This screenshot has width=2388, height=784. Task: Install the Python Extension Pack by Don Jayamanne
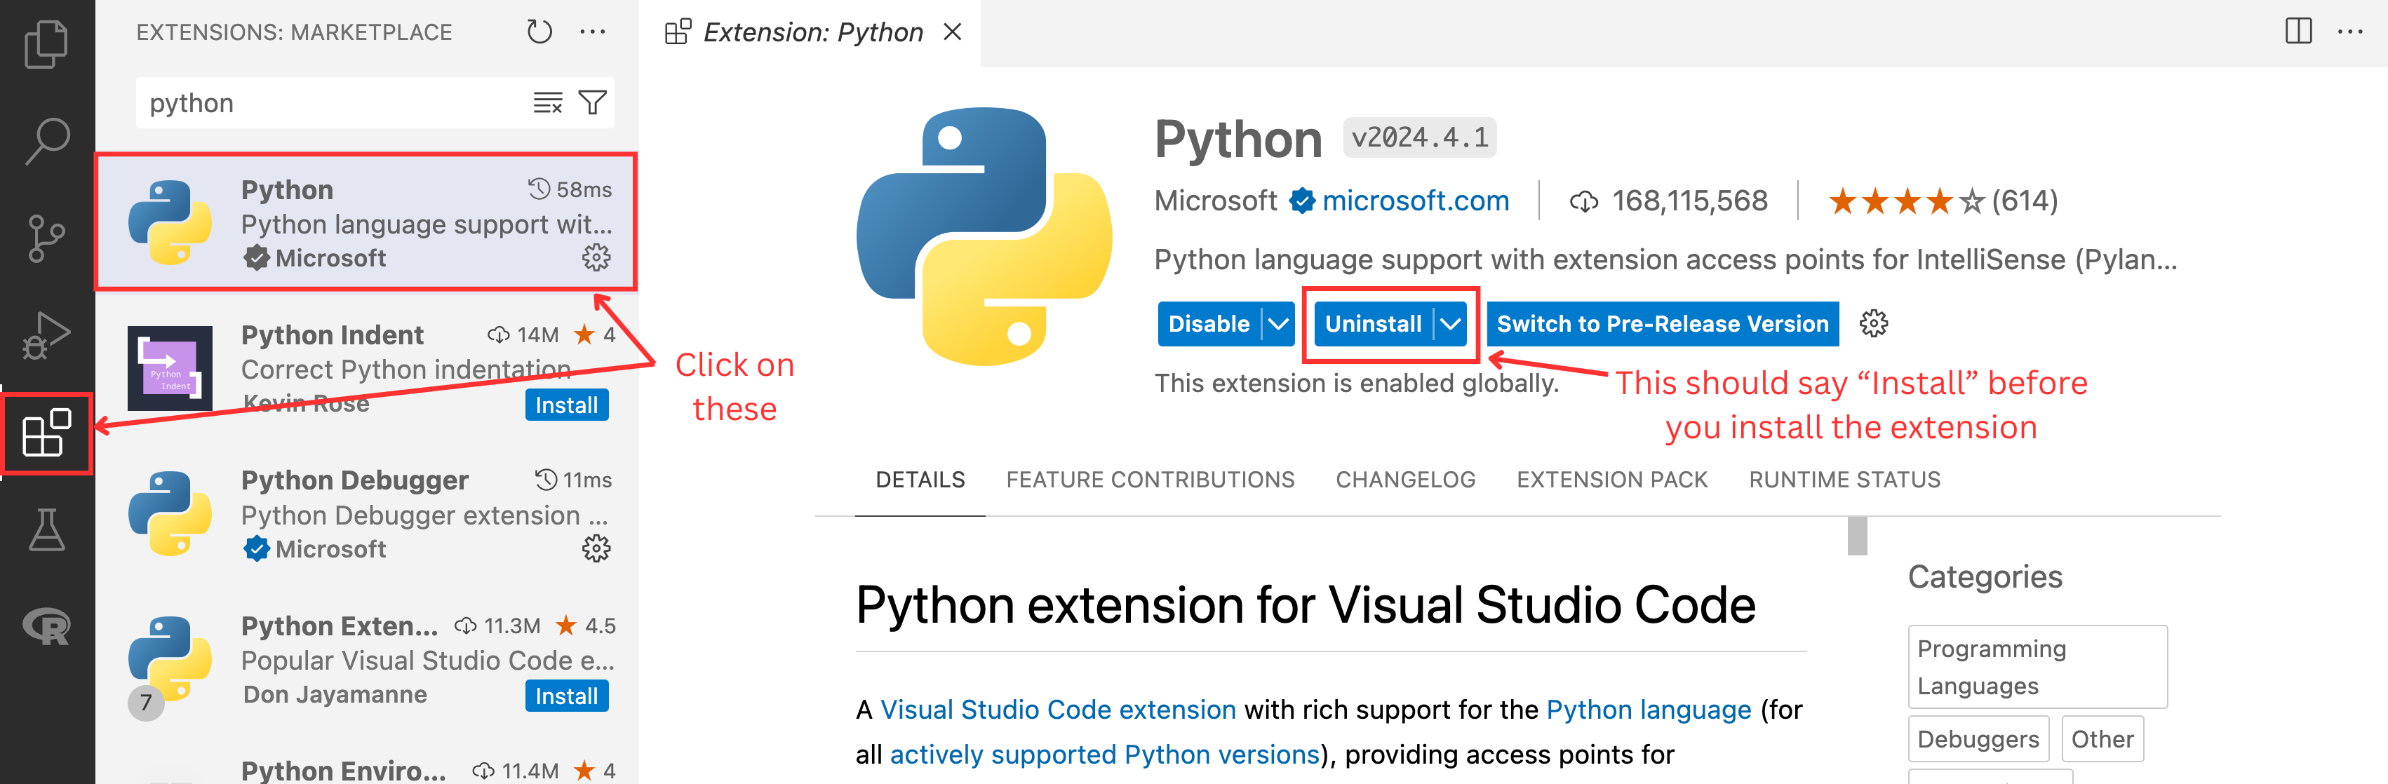coord(566,696)
